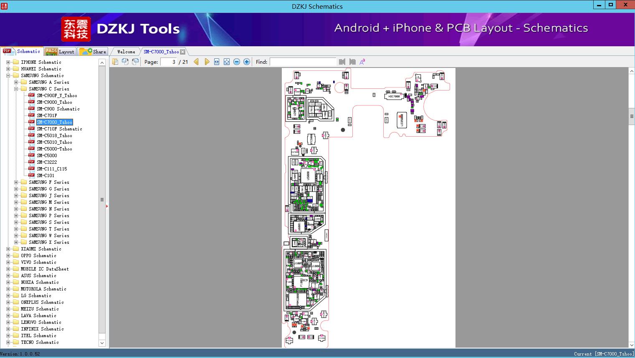Open the SM-C701F PDF
635x358 pixels.
47,115
